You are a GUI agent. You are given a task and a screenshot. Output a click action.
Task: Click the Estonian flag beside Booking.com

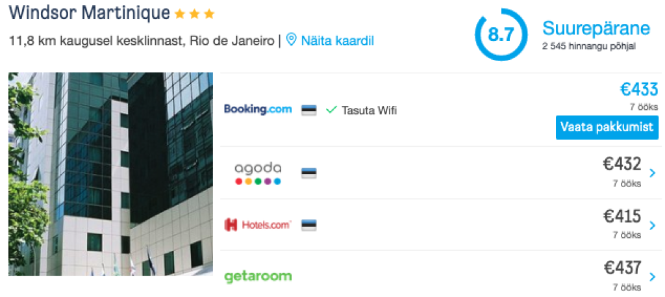pyautogui.click(x=309, y=110)
